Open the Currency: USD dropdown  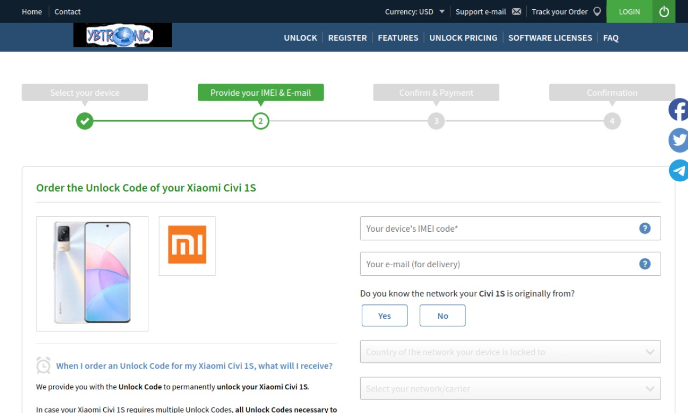(414, 11)
